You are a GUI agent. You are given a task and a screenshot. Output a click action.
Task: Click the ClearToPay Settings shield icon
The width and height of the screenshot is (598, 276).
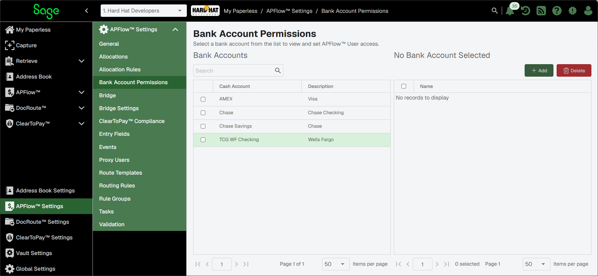(10, 238)
